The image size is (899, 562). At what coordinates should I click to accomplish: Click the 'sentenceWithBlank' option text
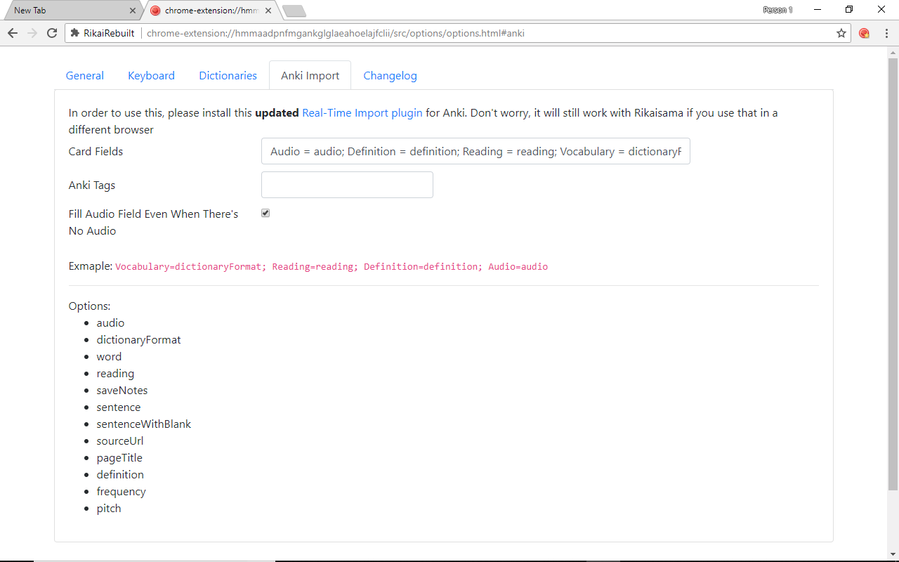click(144, 424)
